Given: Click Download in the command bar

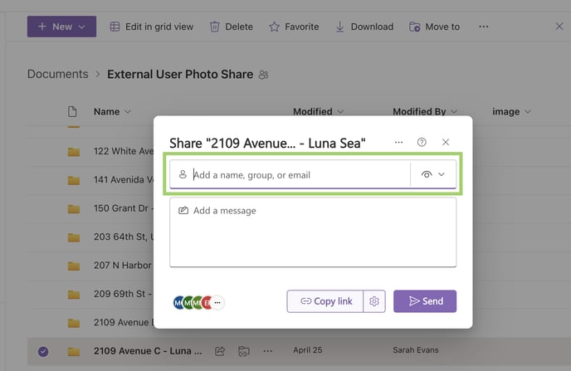Looking at the screenshot, I should [364, 27].
